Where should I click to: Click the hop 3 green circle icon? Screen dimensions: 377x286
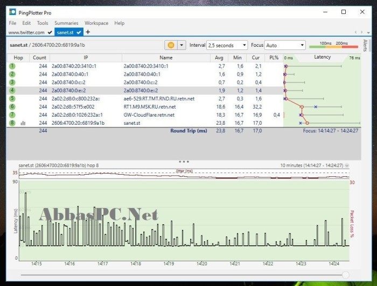click(x=12, y=82)
